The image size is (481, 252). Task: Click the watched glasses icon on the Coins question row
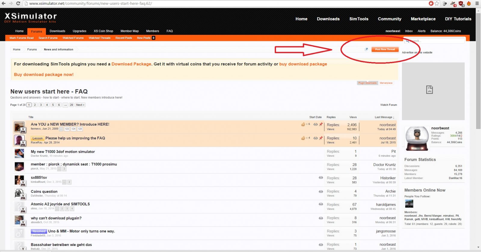321,192
